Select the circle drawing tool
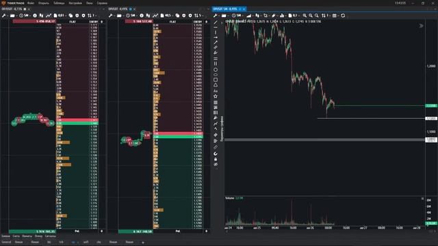The width and height of the screenshot is (438, 246). pyautogui.click(x=216, y=70)
